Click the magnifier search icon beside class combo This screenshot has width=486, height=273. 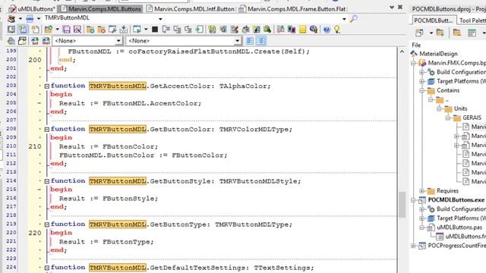353,19
